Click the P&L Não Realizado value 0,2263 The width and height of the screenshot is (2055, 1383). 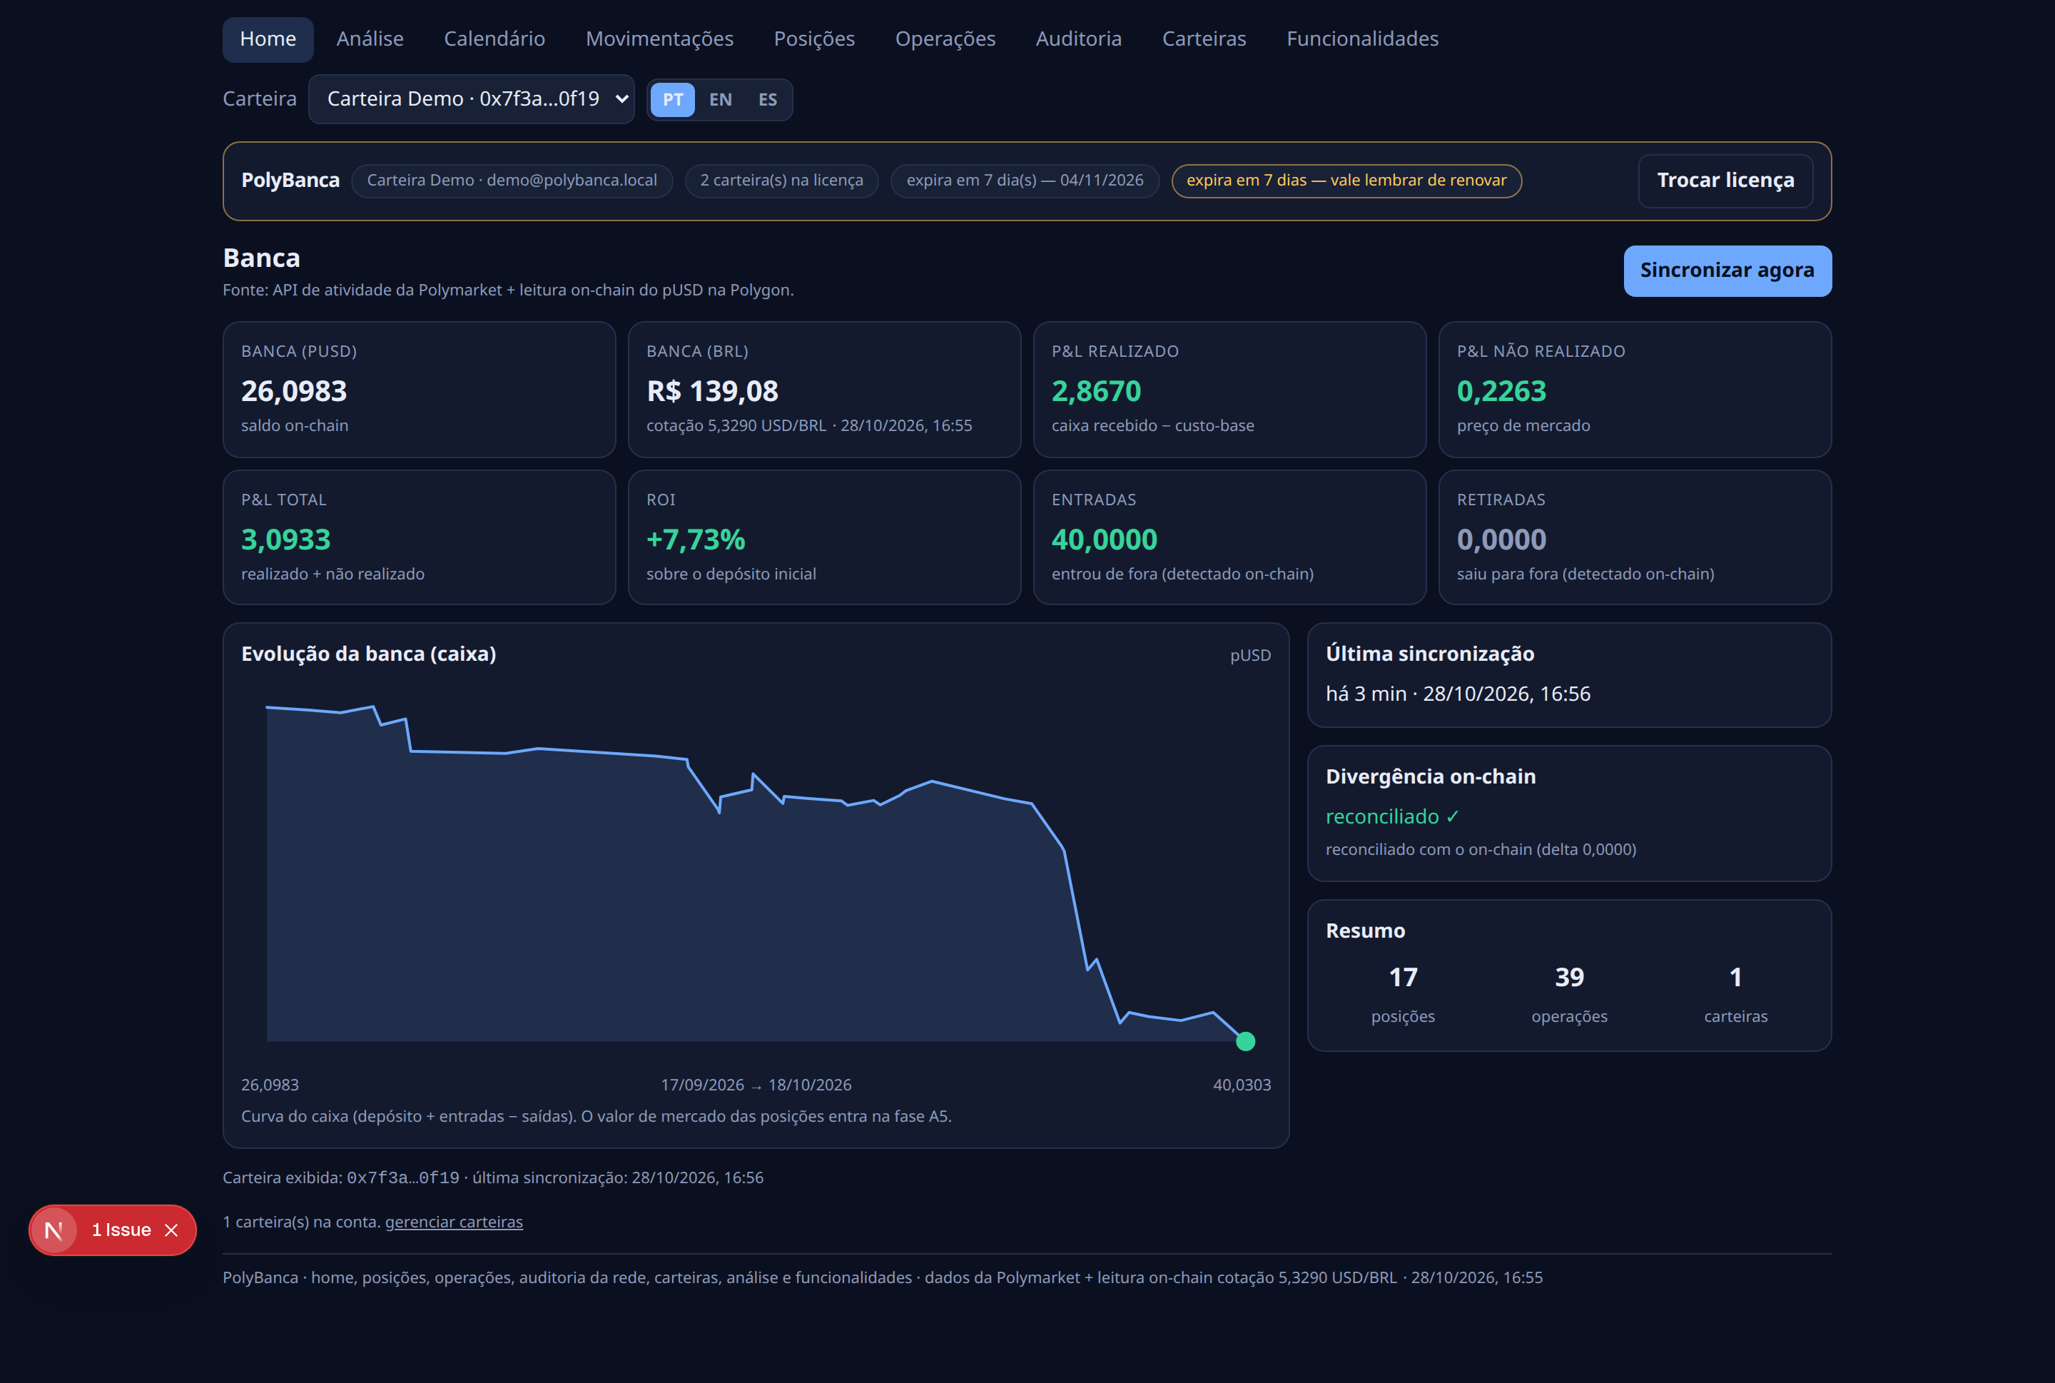pyautogui.click(x=1502, y=391)
